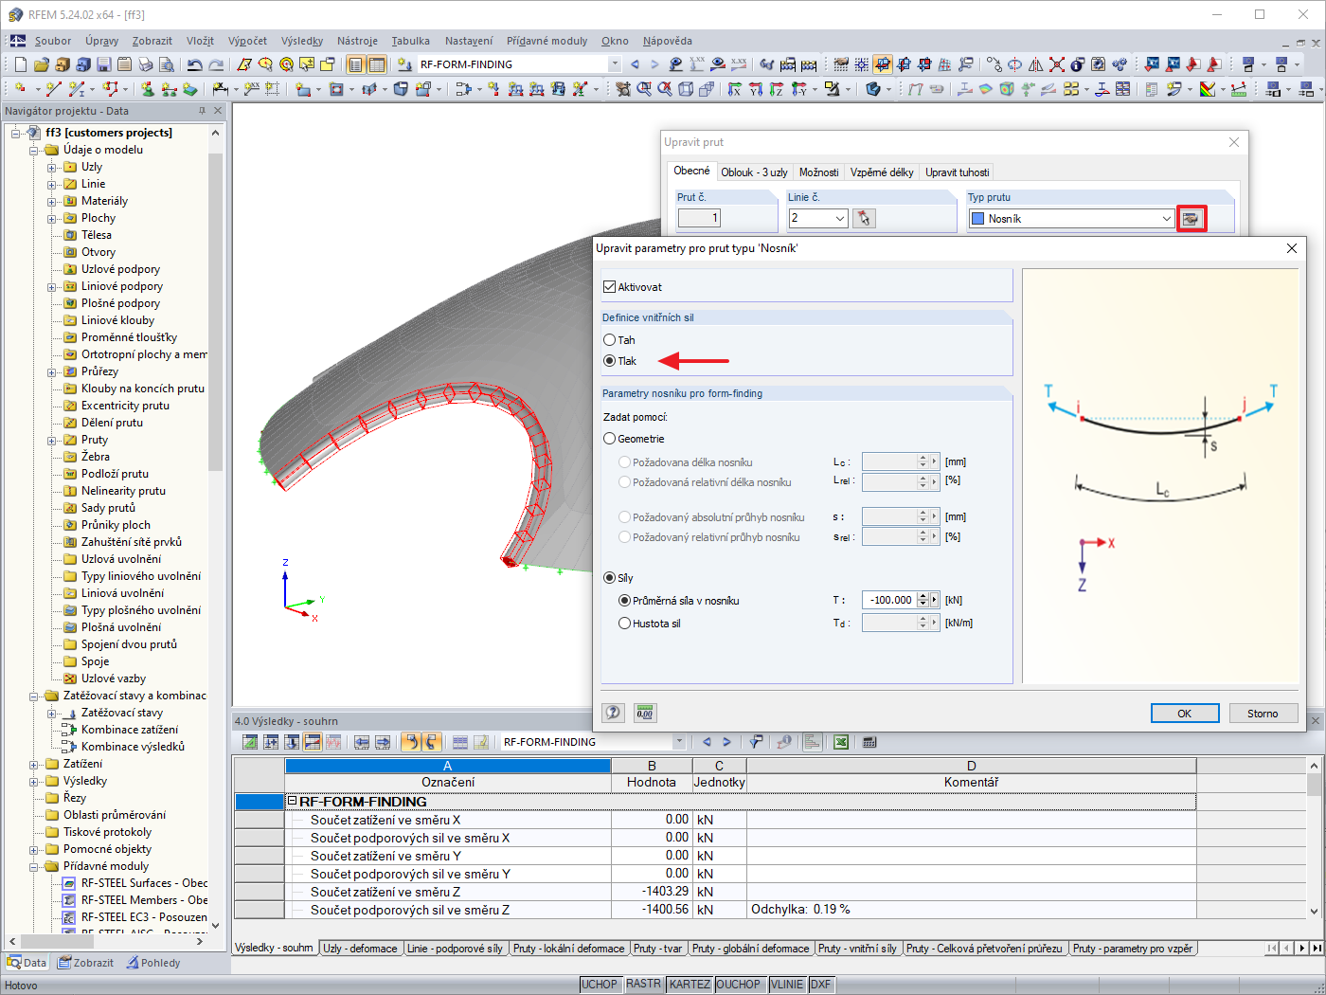Open a file with the folder icon

[42, 64]
